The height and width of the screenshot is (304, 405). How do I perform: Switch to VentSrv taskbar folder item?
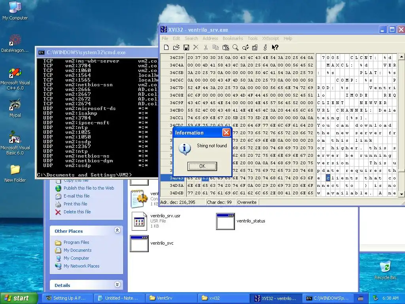[x=171, y=298]
